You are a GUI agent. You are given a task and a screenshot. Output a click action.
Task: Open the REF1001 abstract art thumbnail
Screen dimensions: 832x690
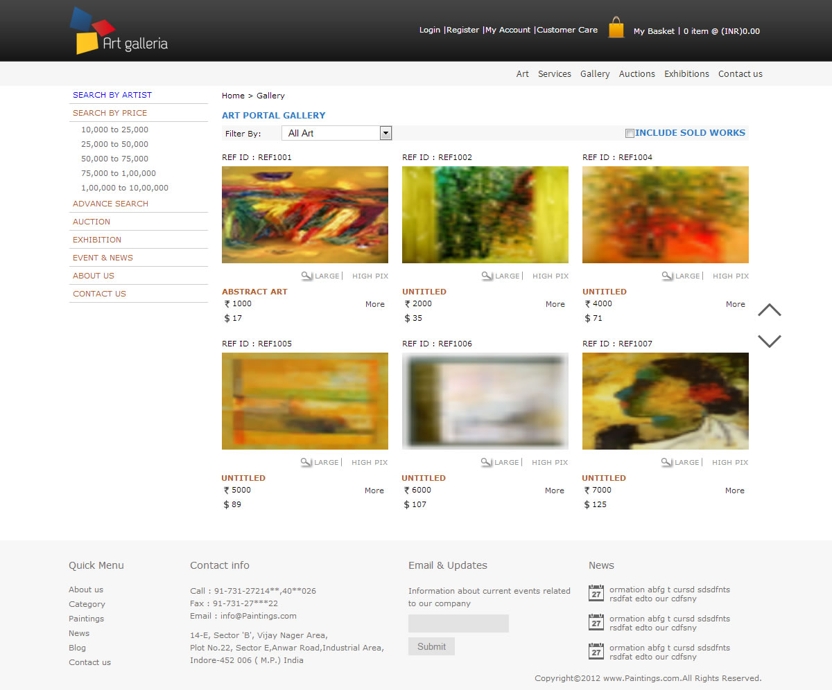coord(305,215)
